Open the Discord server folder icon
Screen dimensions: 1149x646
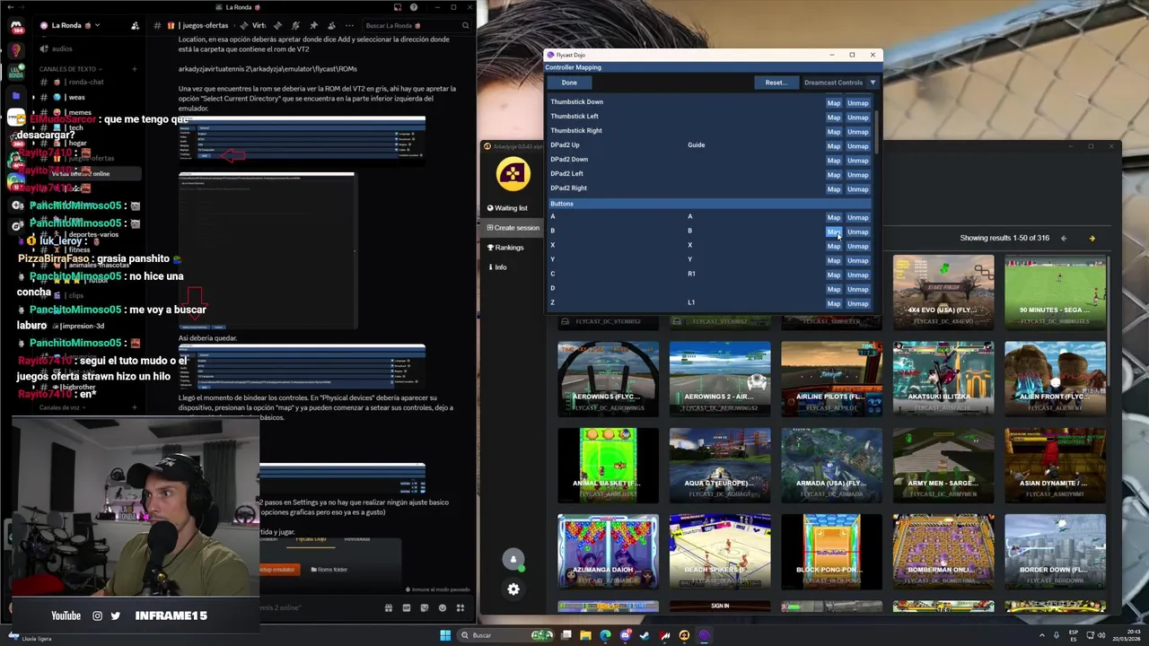point(16,94)
